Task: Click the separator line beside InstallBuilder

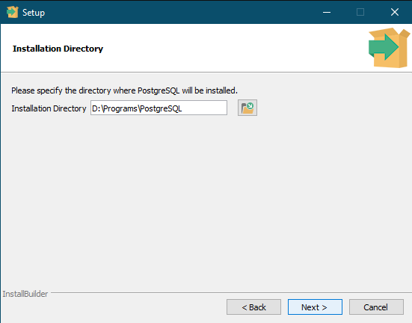Action: pos(231,292)
